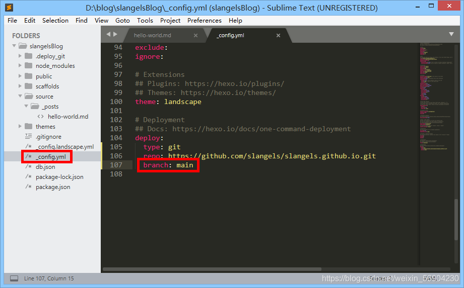Click the vertical scrollbar thumb
This screenshot has height=288, width=464.
456,220
